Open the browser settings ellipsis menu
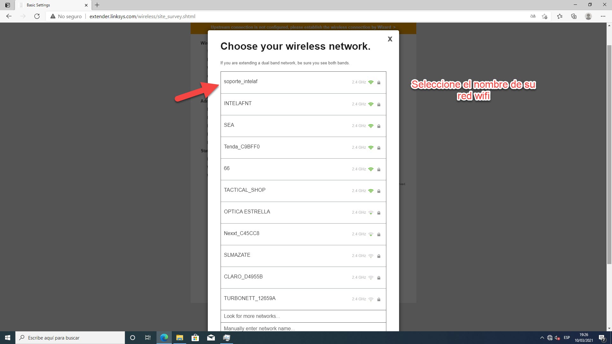Screen dimensions: 612x344 (x=603, y=16)
